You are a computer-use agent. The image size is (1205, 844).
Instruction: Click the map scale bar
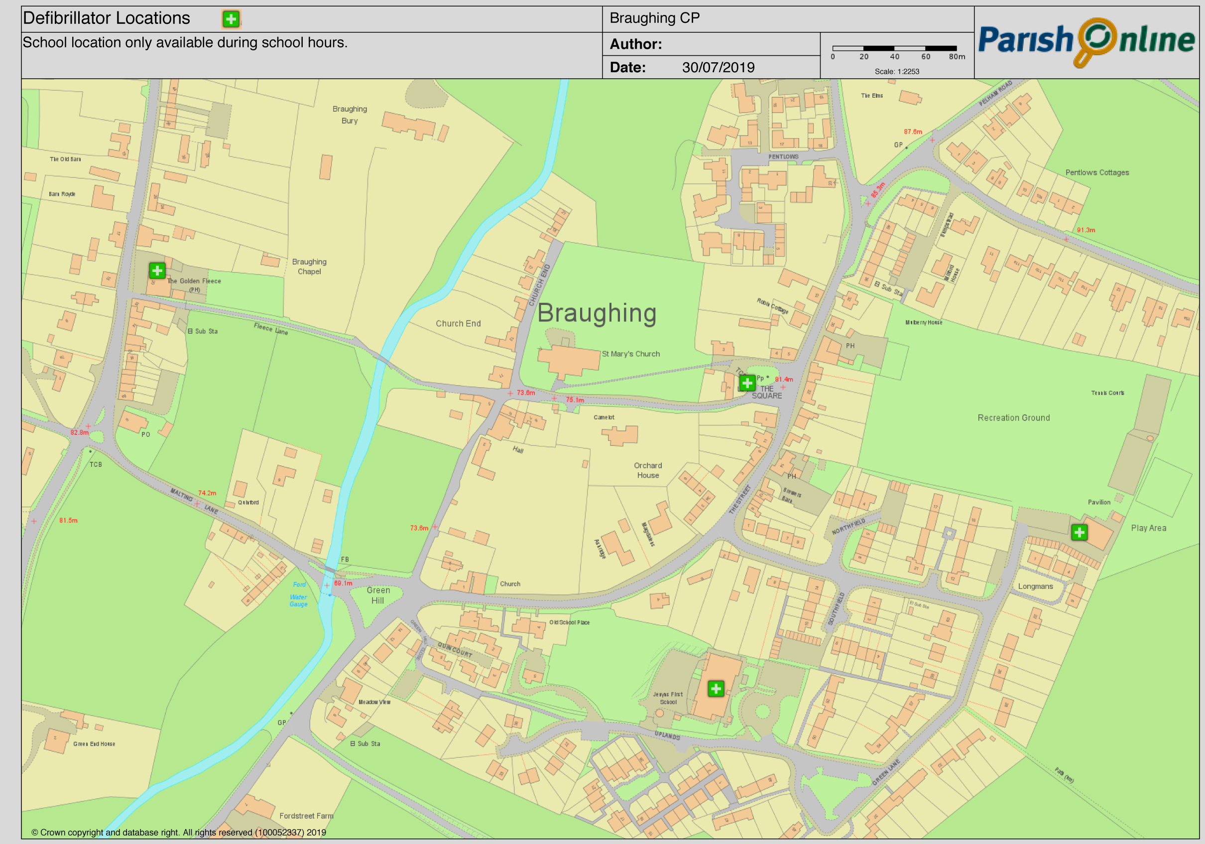pyautogui.click(x=894, y=48)
